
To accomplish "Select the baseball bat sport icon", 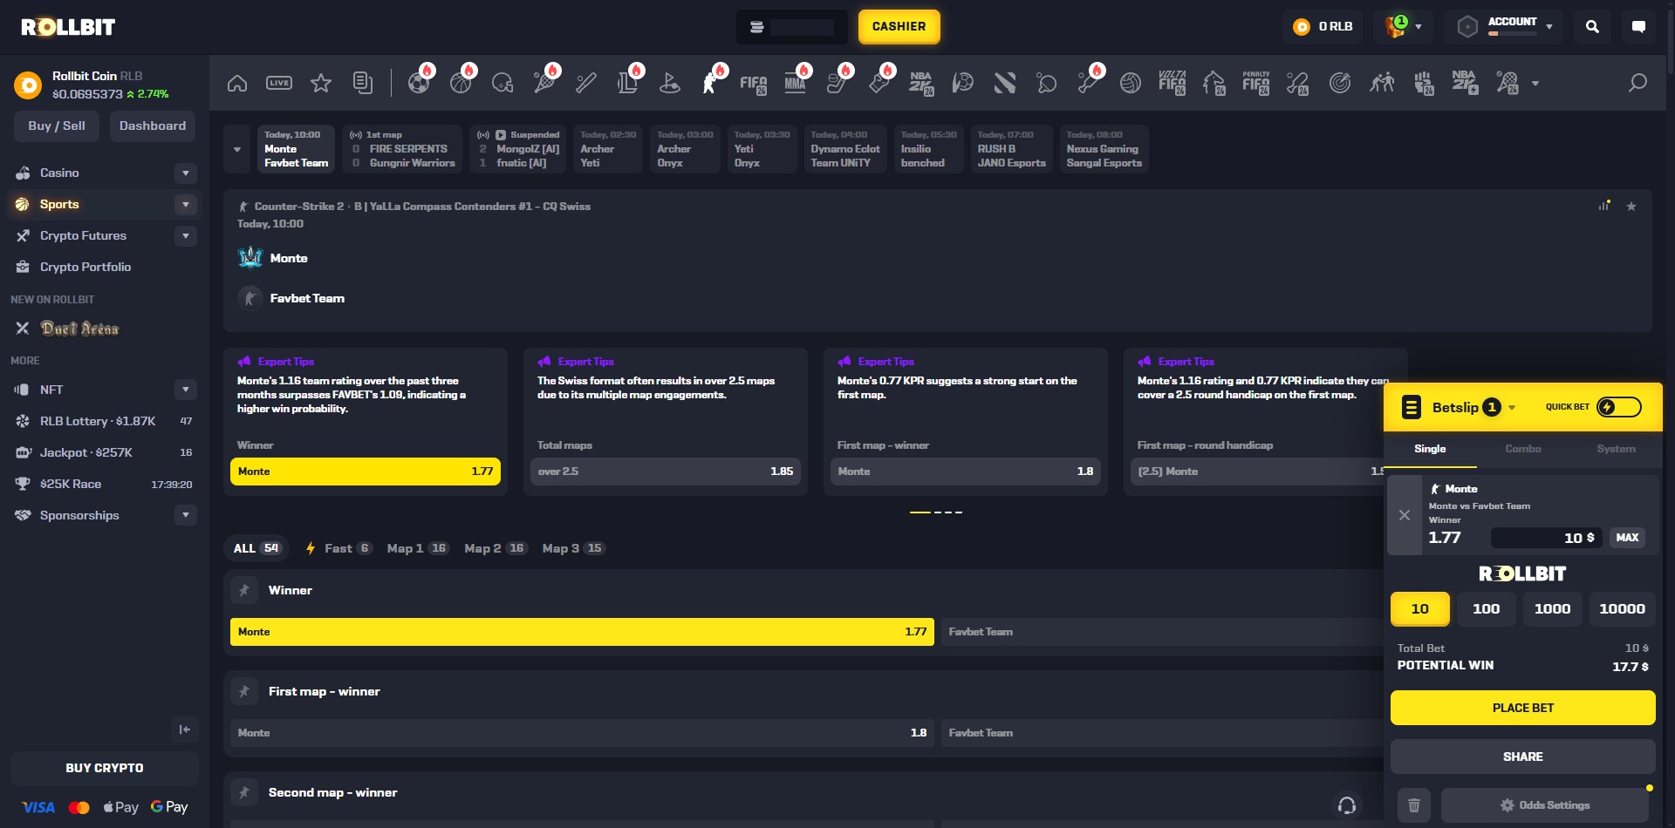I will [586, 83].
